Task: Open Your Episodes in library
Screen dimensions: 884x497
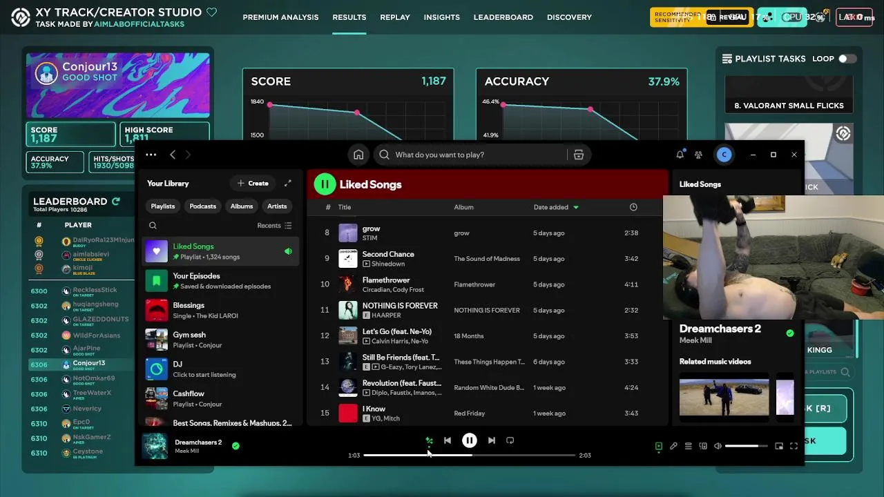Action: click(222, 281)
